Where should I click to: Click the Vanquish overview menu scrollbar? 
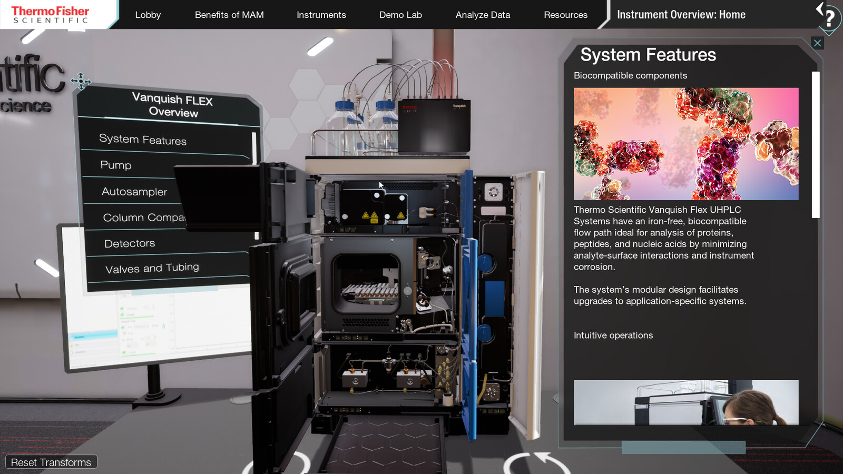(254, 149)
